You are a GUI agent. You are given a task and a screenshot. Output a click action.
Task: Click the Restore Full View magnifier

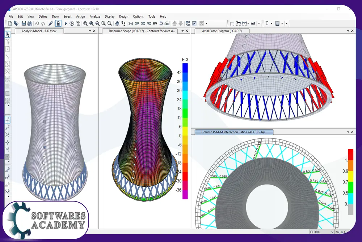tap(92, 23)
